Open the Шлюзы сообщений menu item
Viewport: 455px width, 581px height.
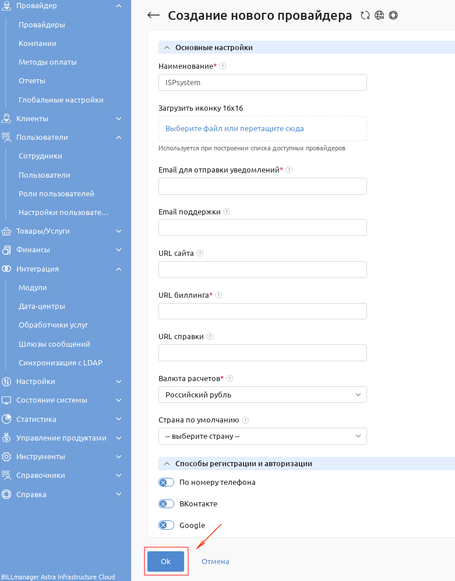(x=54, y=344)
